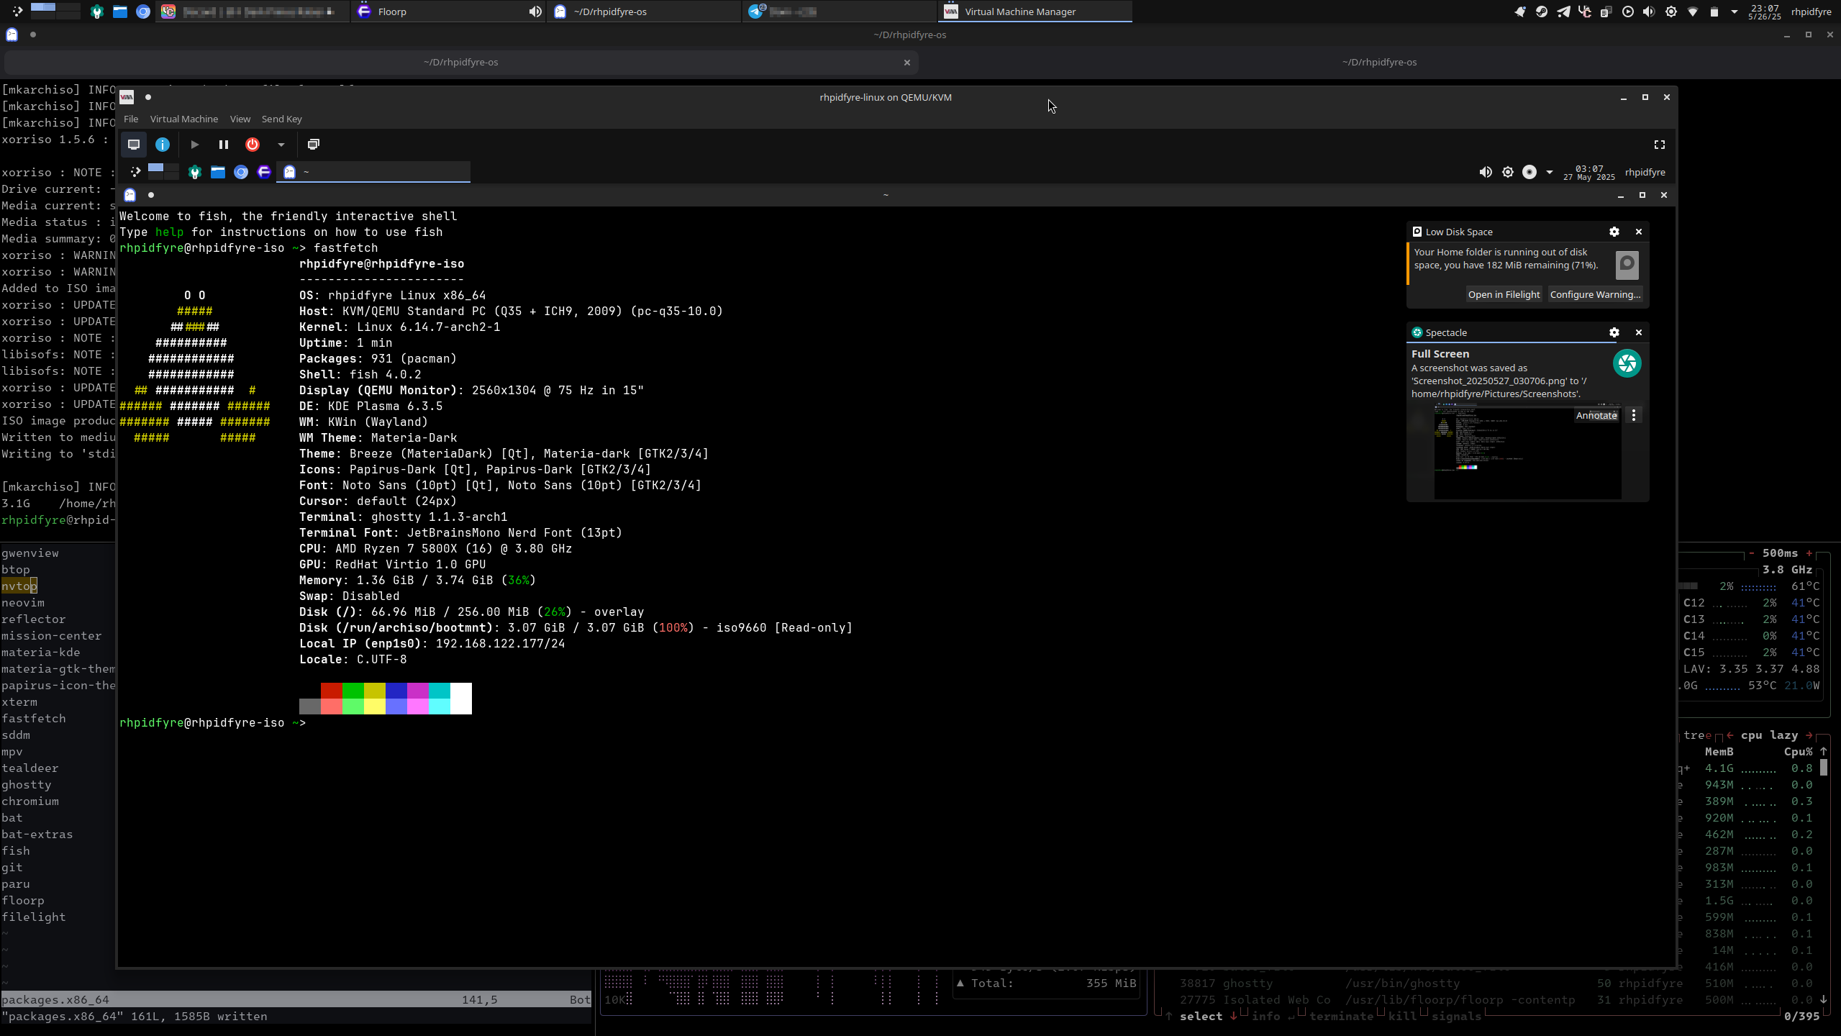Launch guest Floorp panel icon
Screen dimensions: 1841x1036
[x=264, y=172]
